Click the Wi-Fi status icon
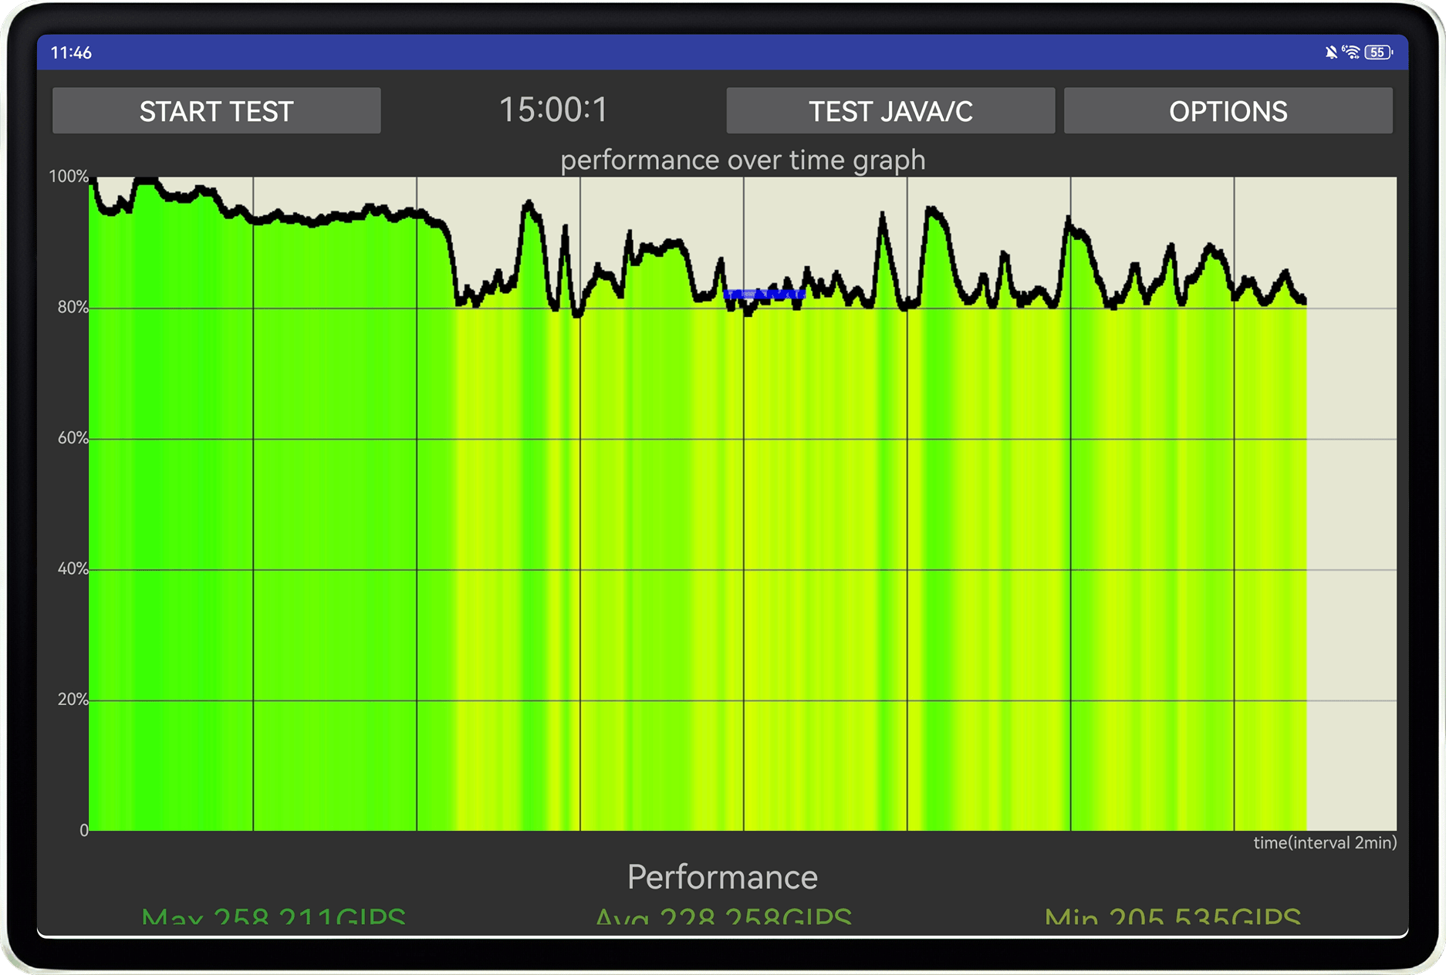Viewport: 1446px width, 975px height. tap(1351, 52)
